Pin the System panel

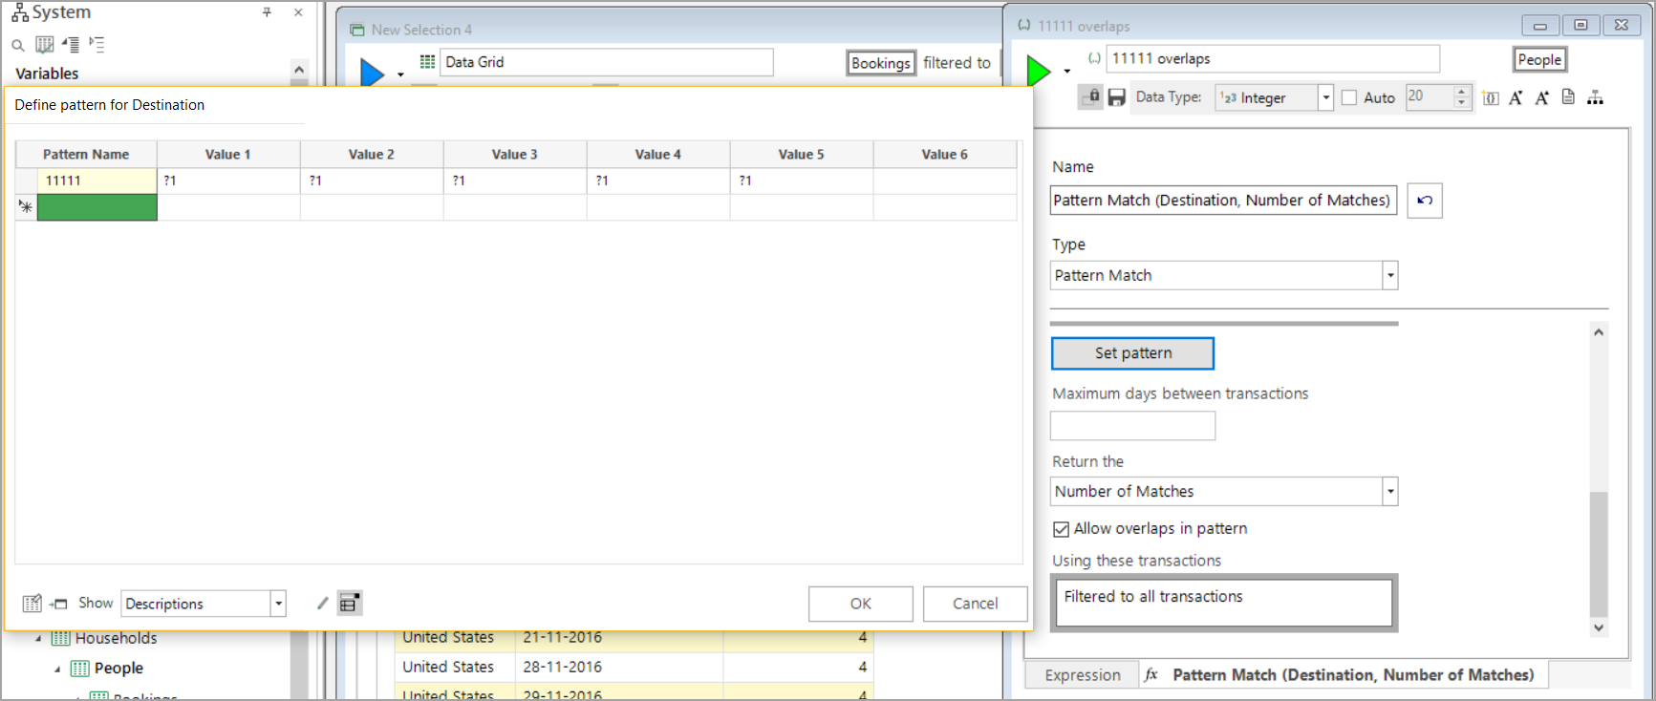point(268,12)
